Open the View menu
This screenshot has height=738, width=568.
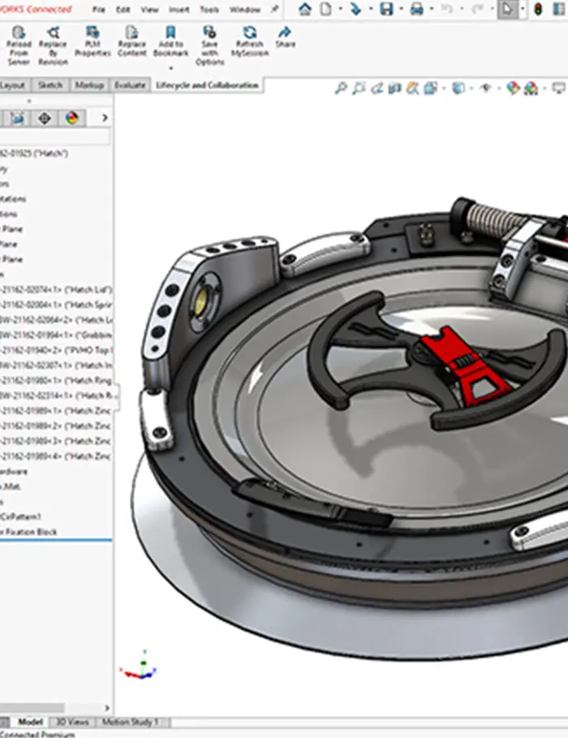point(149,10)
